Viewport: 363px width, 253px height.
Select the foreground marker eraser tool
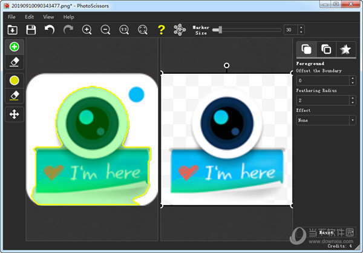click(x=15, y=62)
